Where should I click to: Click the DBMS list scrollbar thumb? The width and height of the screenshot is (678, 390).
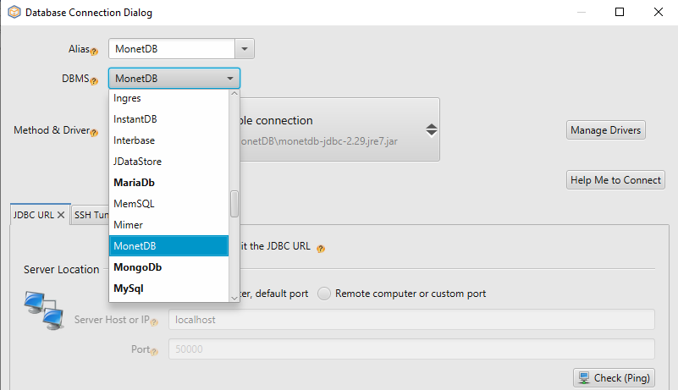[234, 204]
